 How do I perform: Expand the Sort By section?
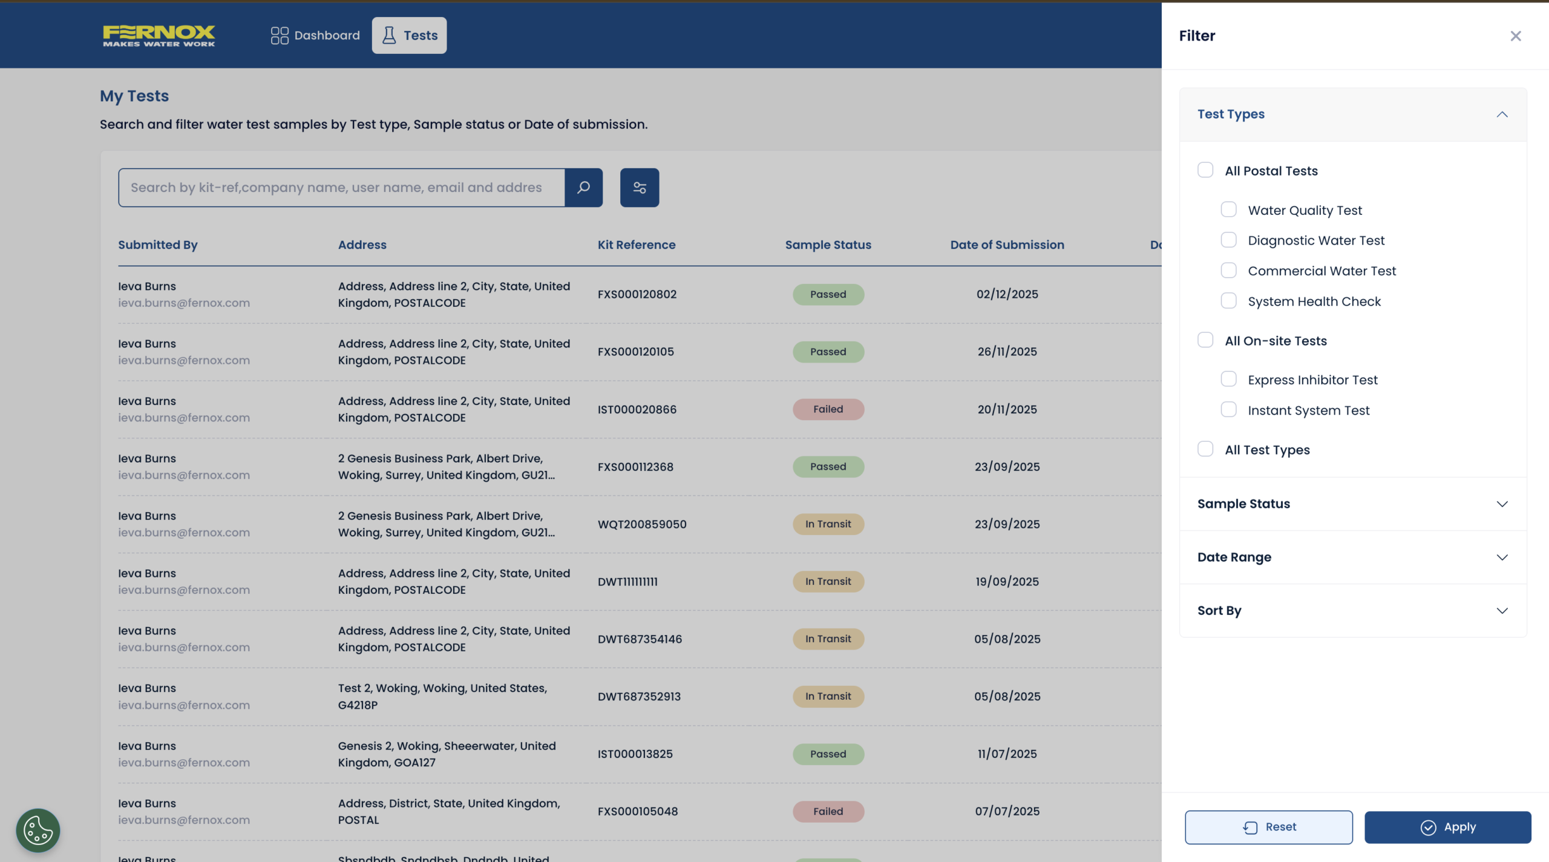coord(1502,611)
